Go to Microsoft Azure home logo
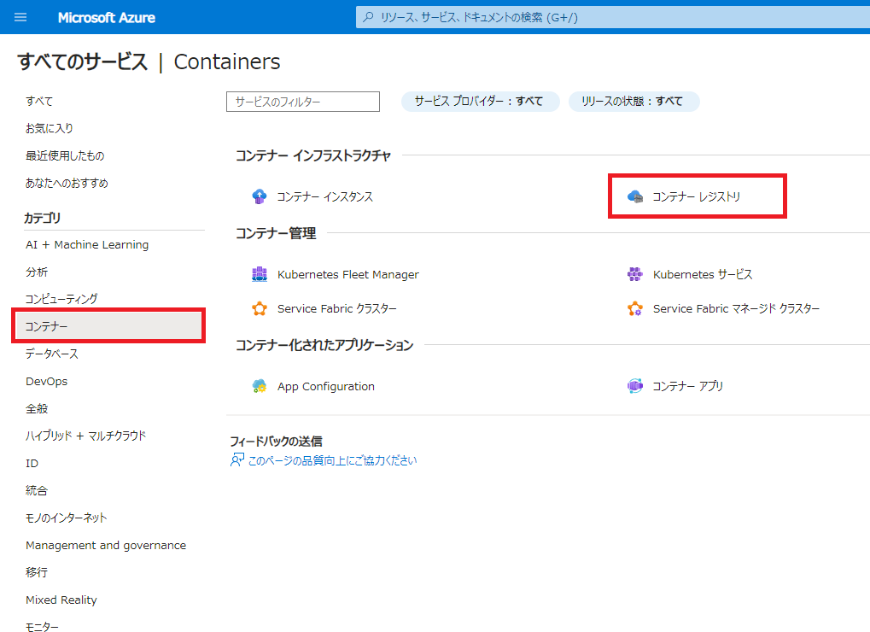The width and height of the screenshot is (870, 632). pos(107,18)
